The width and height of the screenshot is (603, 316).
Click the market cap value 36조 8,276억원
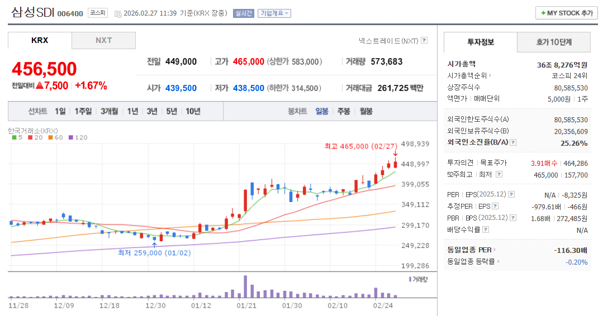coord(562,65)
